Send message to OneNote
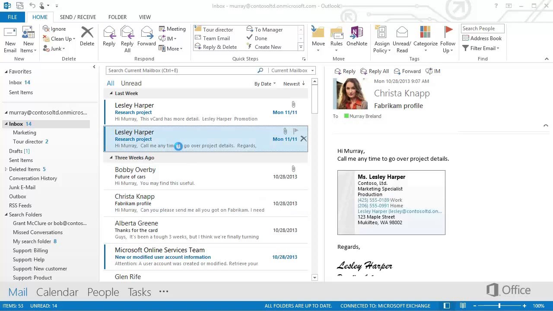 click(357, 37)
